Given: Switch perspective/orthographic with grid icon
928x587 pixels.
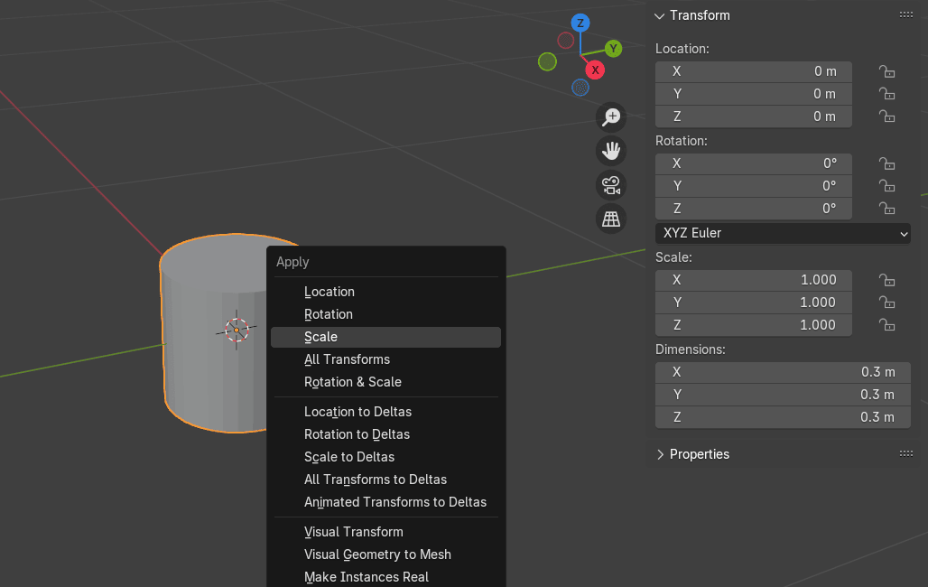Looking at the screenshot, I should point(611,219).
